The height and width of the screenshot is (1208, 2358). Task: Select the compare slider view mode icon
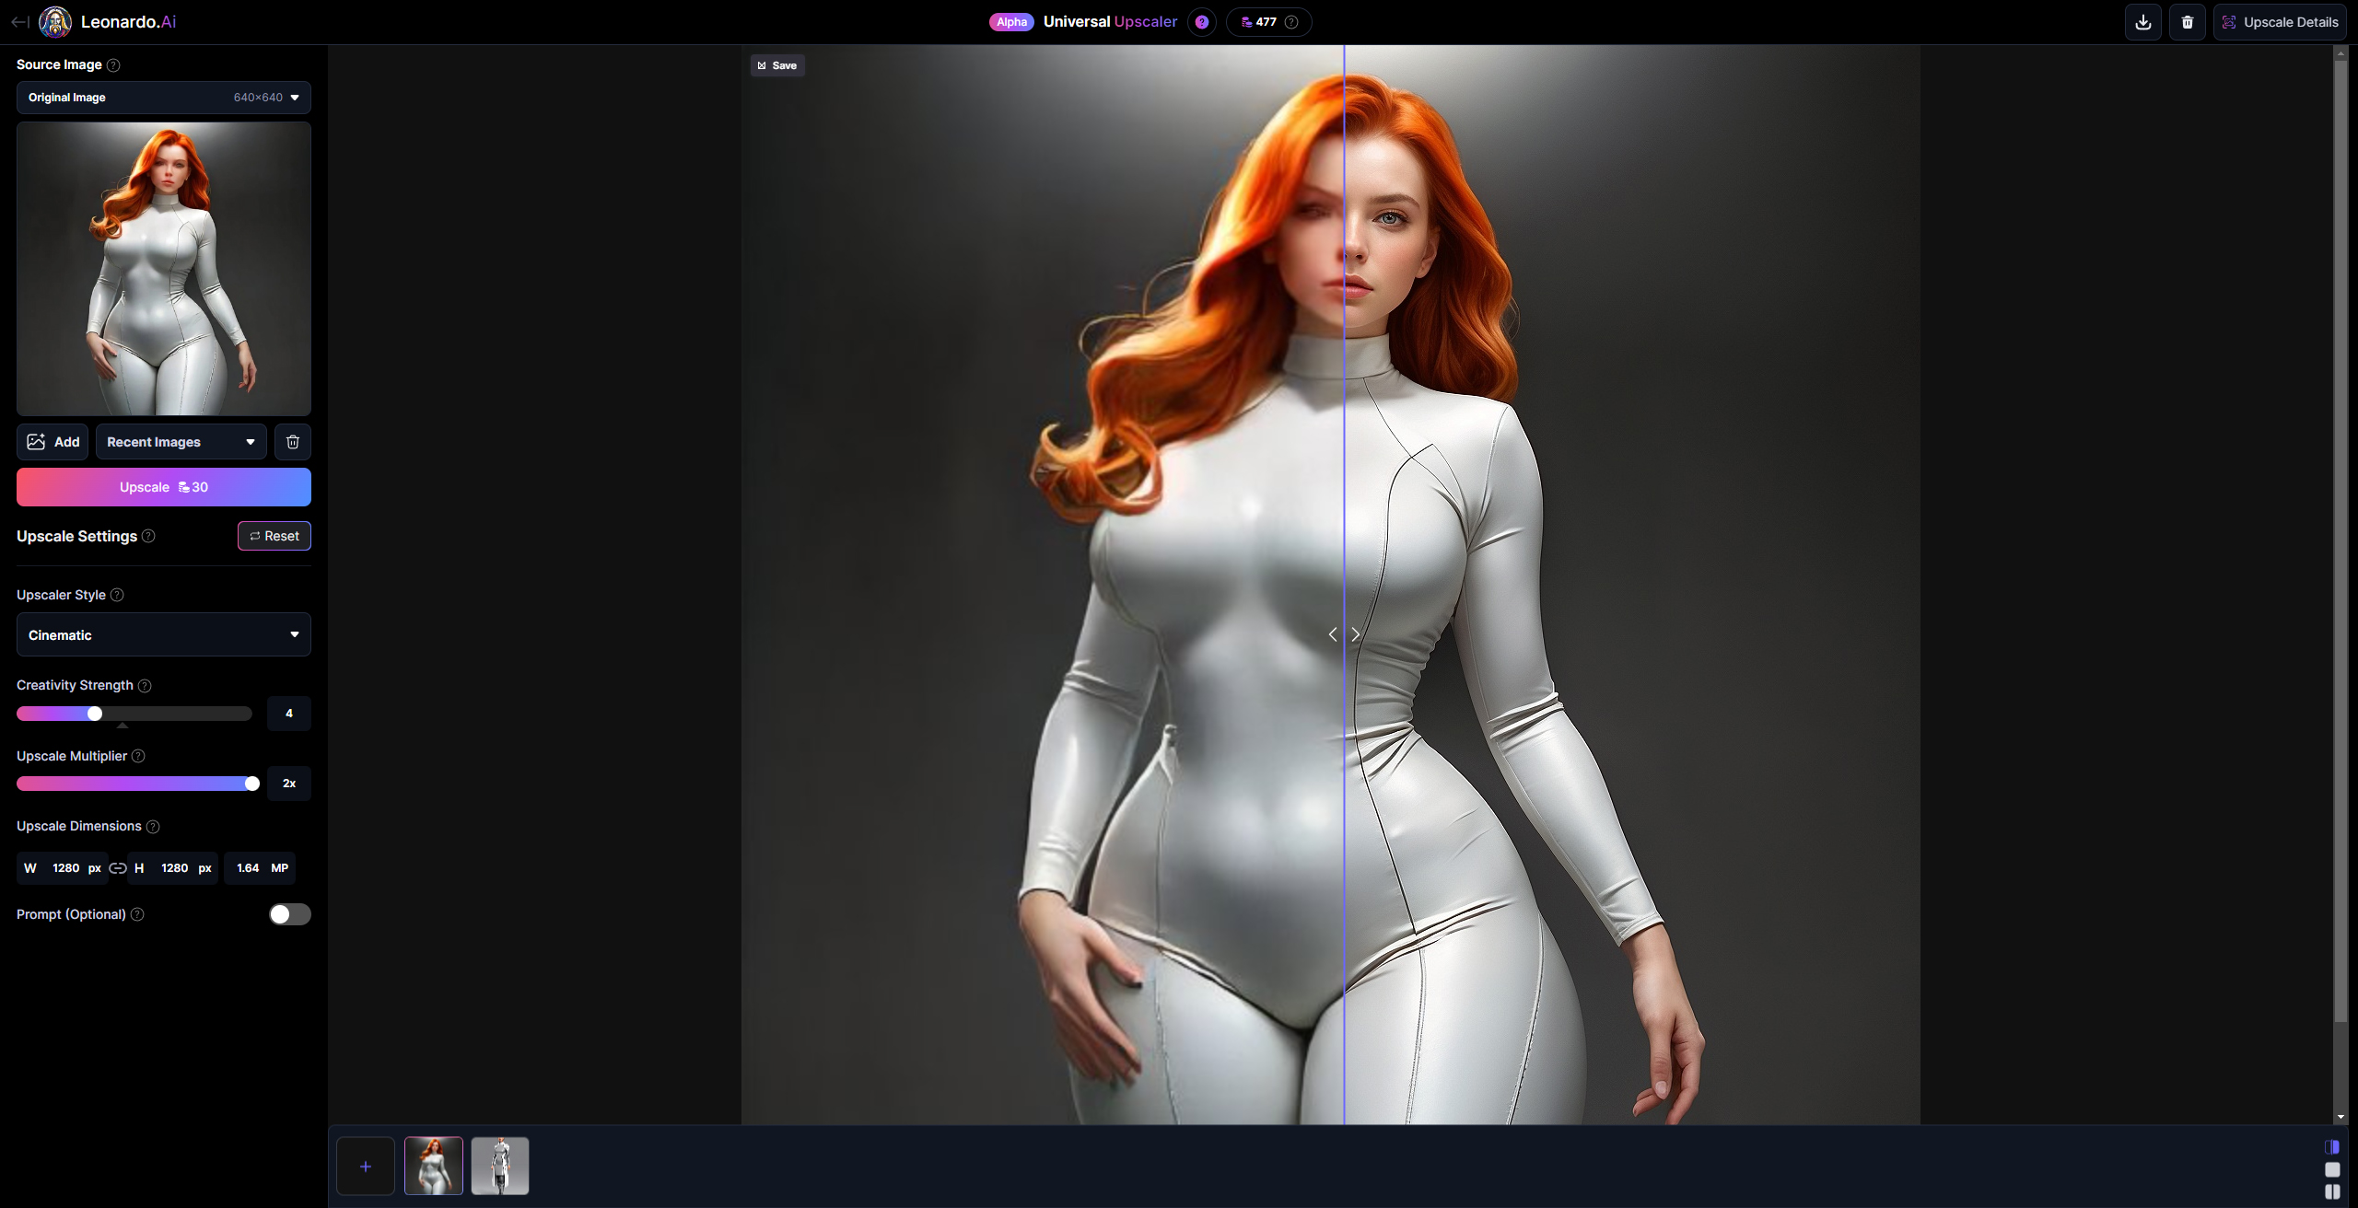pos(2331,1147)
